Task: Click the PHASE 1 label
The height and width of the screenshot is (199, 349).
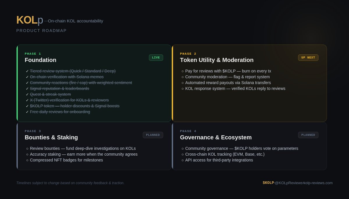Action: tap(33, 54)
